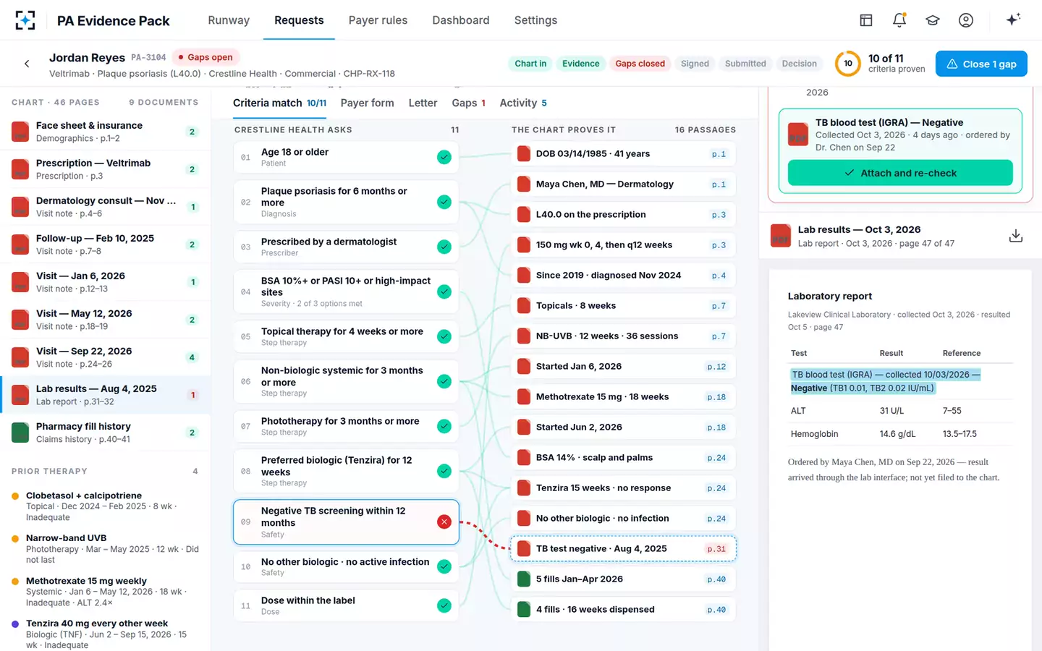This screenshot has height=651, width=1042.
Task: Click the Close 1 gap button
Action: (981, 64)
